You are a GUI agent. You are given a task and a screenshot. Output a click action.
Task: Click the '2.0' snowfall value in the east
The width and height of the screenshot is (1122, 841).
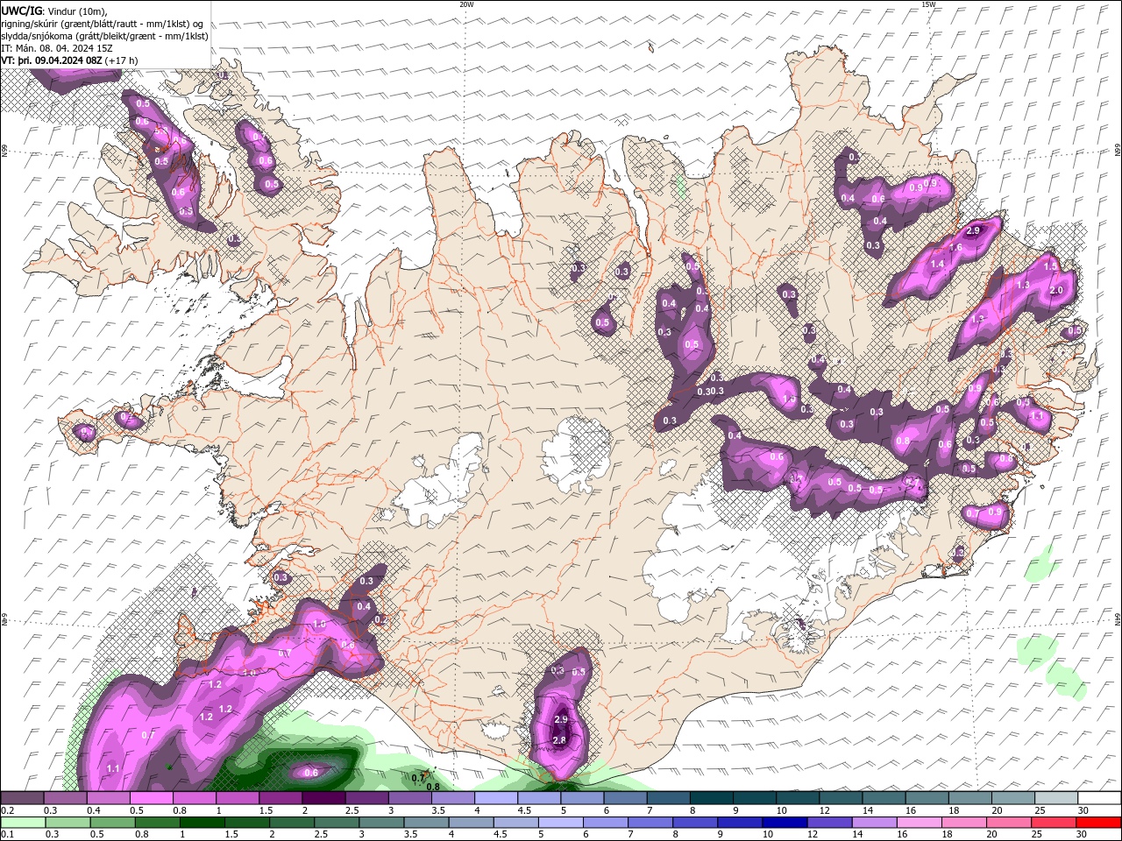1056,290
